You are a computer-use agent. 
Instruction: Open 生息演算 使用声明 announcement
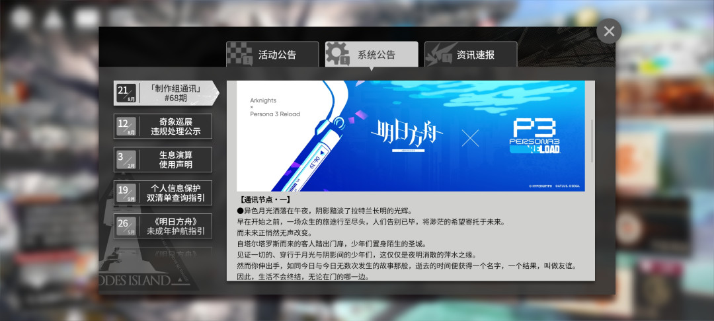[x=163, y=160]
